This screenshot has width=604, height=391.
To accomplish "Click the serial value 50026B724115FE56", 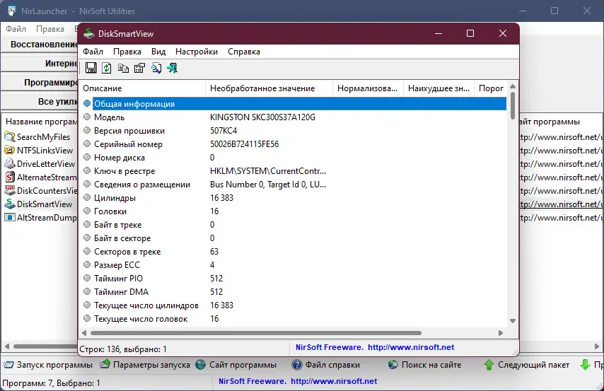I will (x=244, y=144).
